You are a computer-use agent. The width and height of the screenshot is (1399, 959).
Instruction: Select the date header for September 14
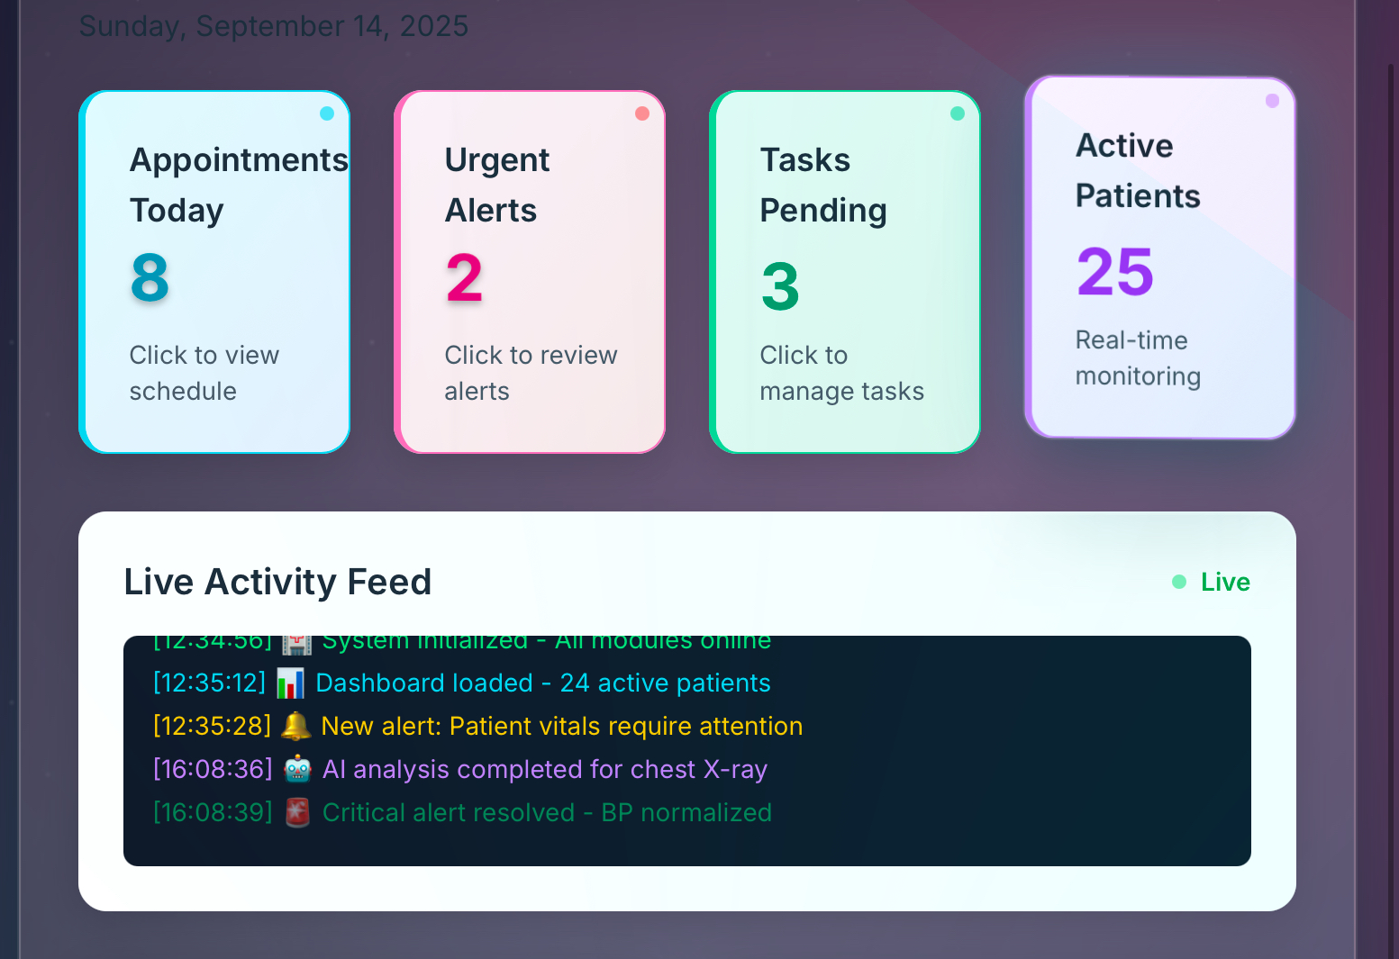(274, 26)
